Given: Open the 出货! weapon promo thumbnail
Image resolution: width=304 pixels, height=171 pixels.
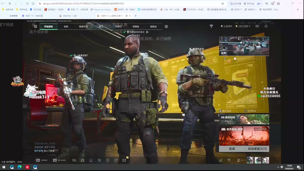Looking at the screenshot, I should coord(244,46).
